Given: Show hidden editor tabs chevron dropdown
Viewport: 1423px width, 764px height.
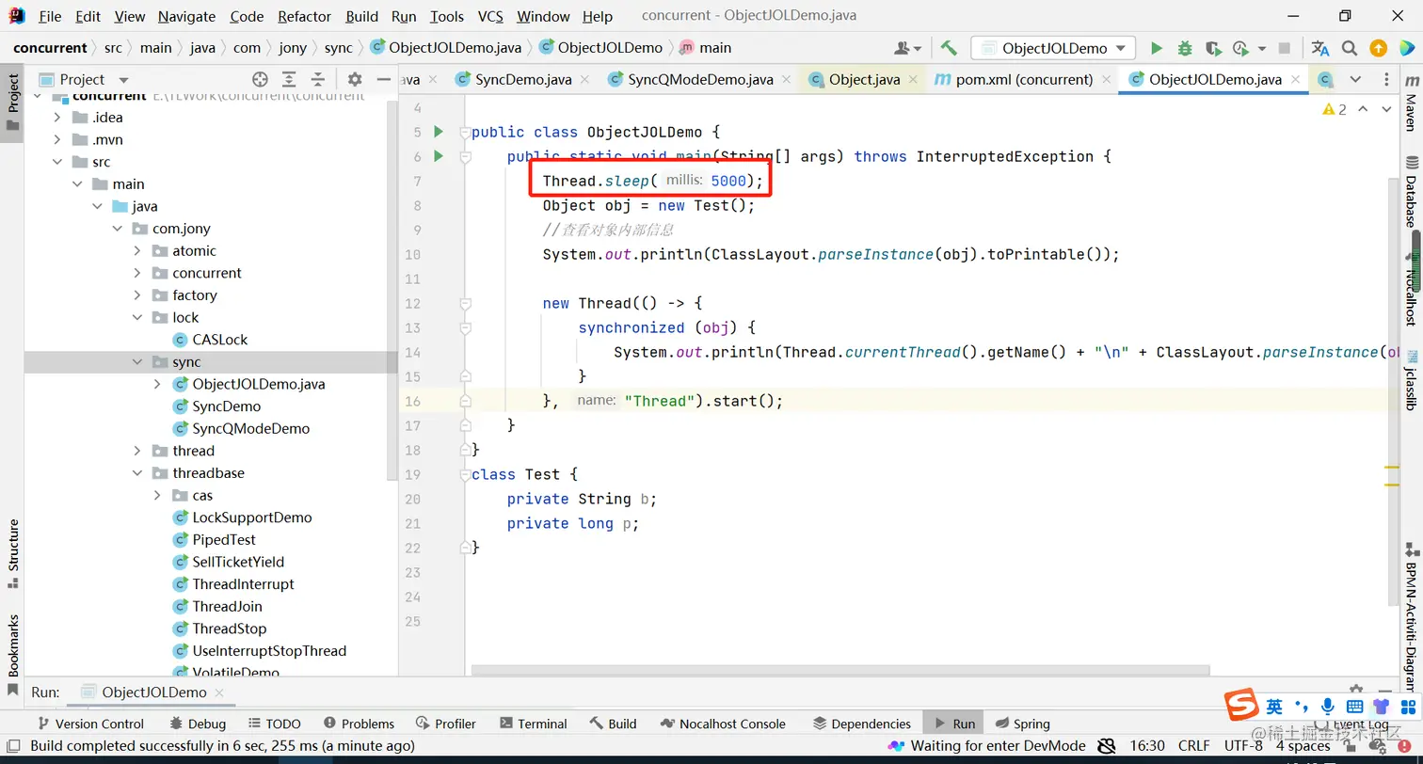Looking at the screenshot, I should click(x=1355, y=79).
